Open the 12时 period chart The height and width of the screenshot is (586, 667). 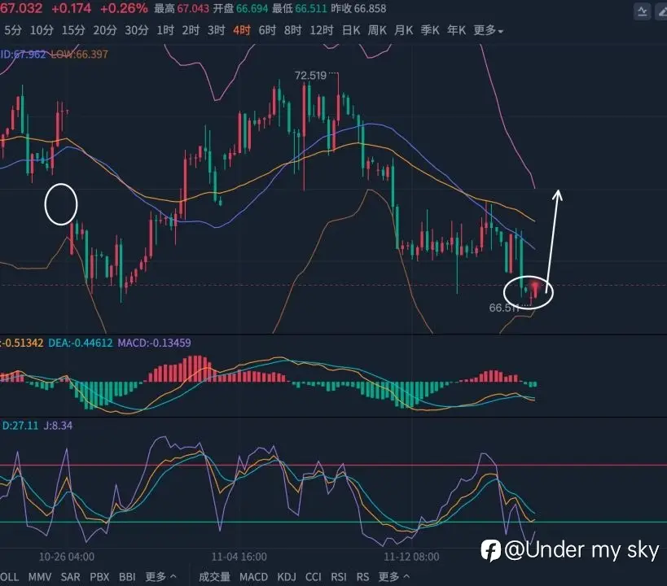pyautogui.click(x=321, y=30)
